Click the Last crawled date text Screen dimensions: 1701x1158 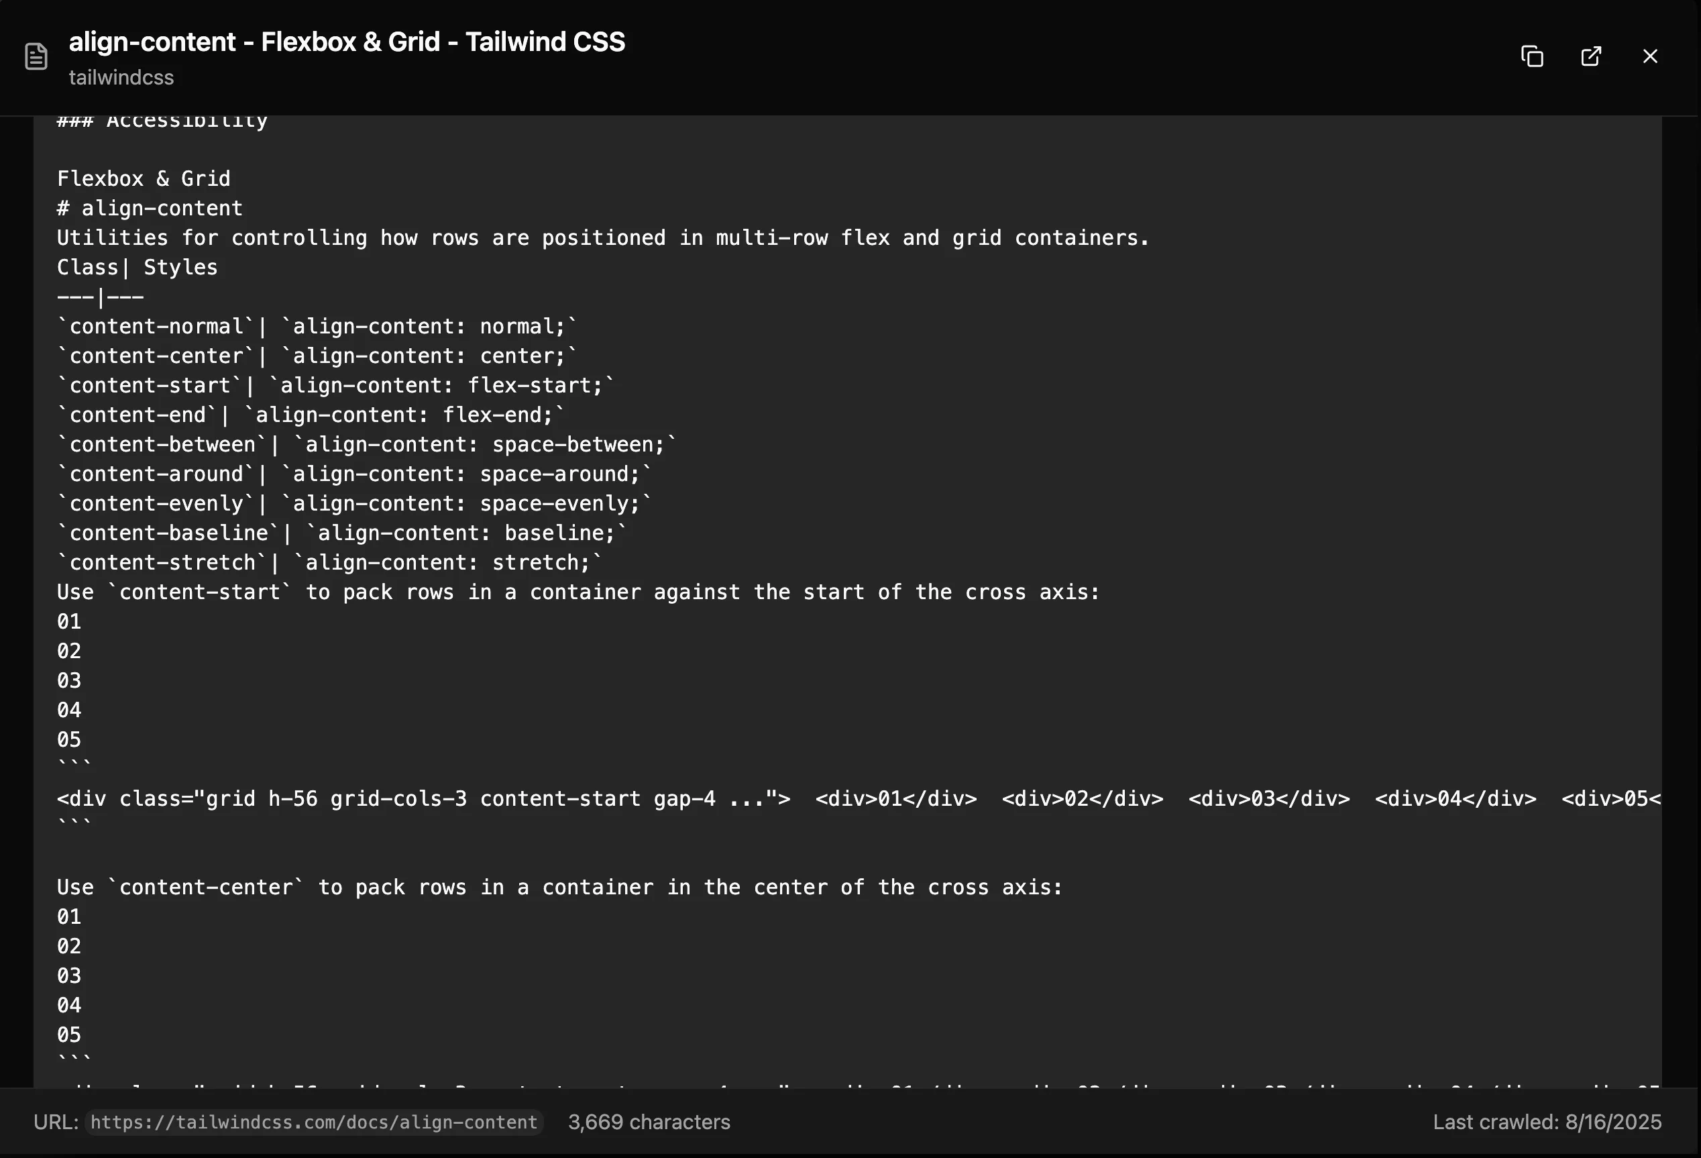coord(1547,1122)
